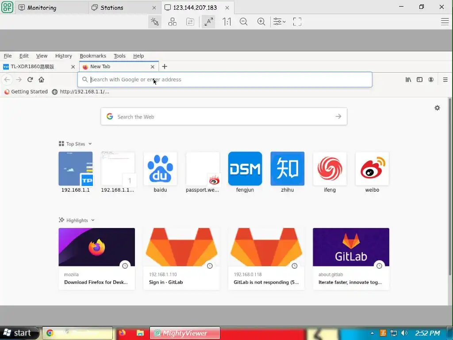Open the Firefox History menu

(63, 56)
